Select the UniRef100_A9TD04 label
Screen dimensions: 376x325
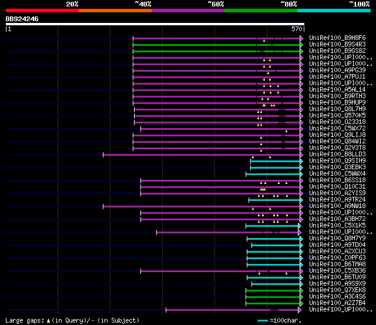coord(337,245)
